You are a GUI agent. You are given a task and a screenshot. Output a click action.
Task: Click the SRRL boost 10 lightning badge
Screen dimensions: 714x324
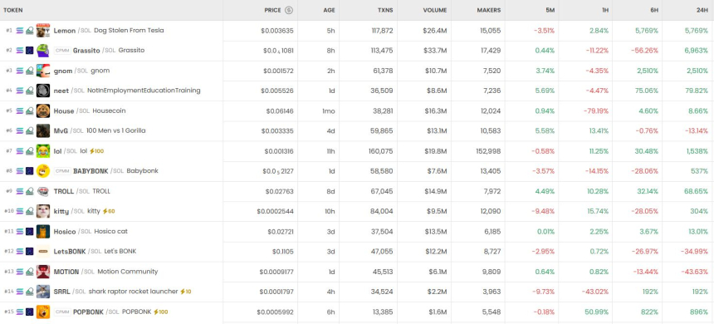coord(186,292)
